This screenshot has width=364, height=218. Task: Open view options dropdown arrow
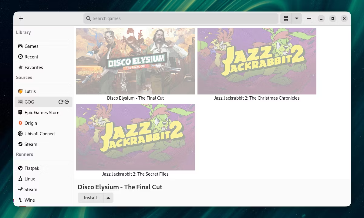point(297,18)
